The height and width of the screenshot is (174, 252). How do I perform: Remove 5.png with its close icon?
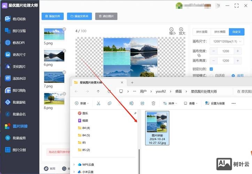(x=64, y=29)
